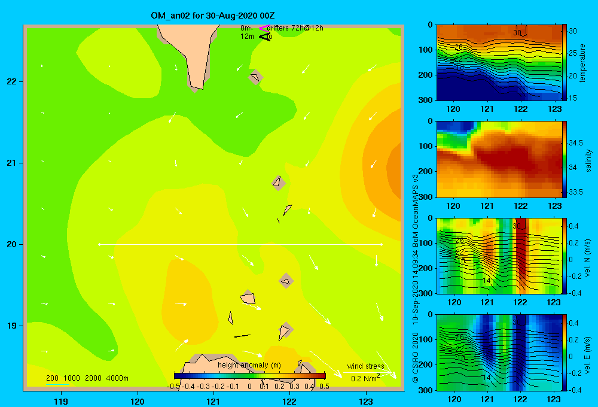Image resolution: width=598 pixels, height=407 pixels.
Task: Click the '1000' depth contour legend entry
Action: pyautogui.click(x=72, y=378)
